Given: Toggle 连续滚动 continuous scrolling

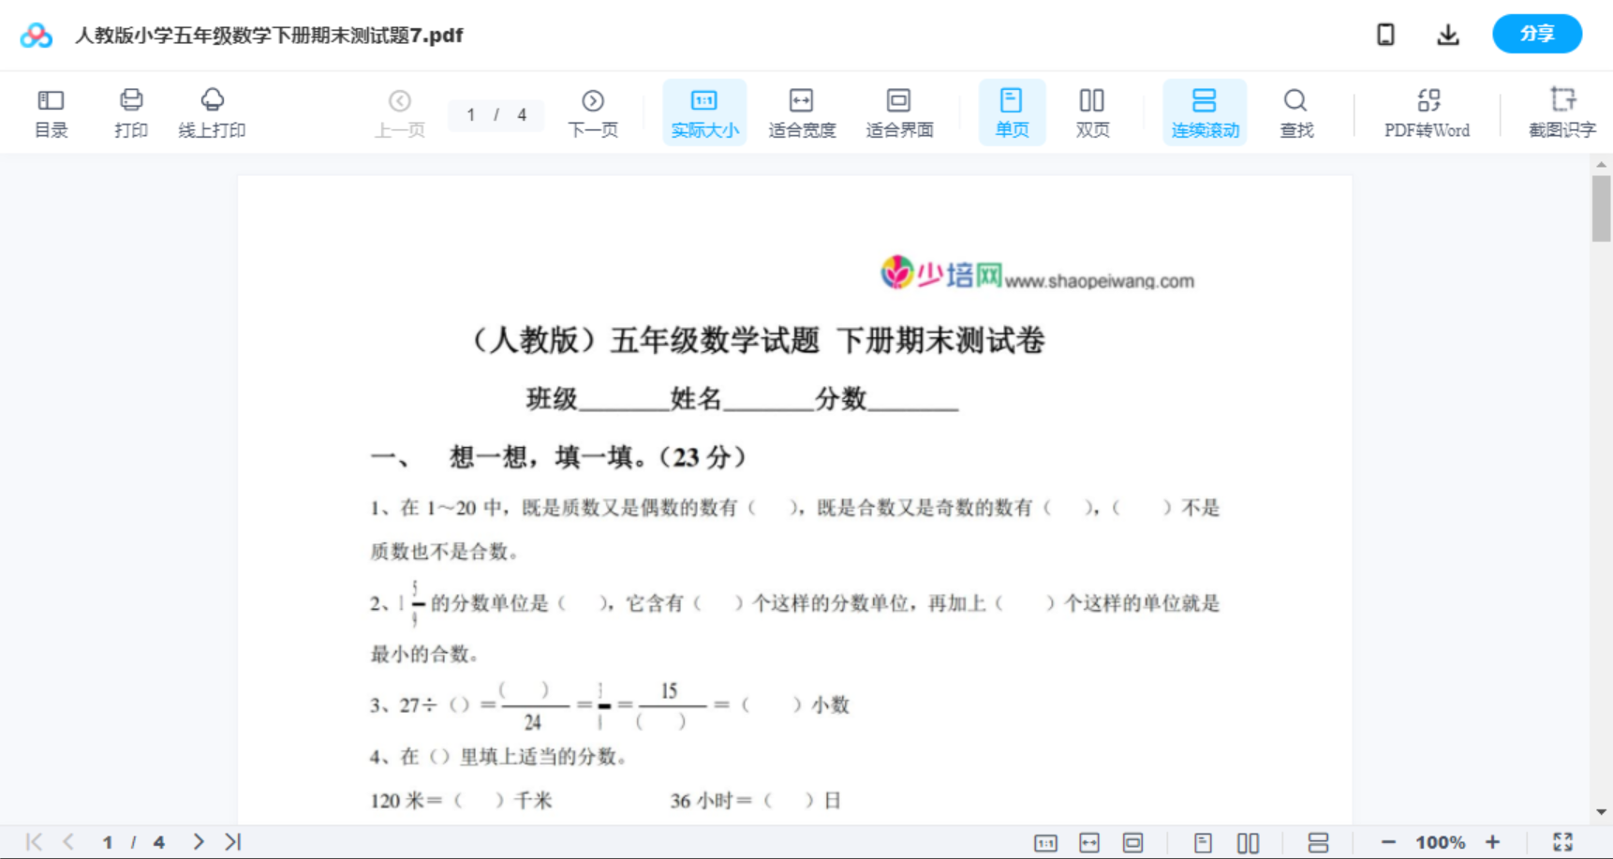Looking at the screenshot, I should click(1205, 111).
